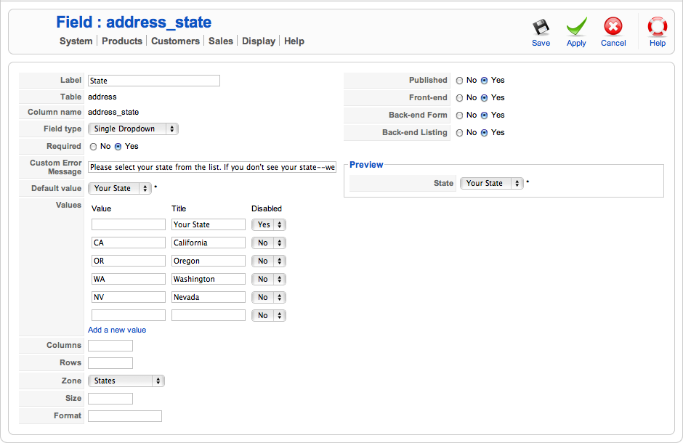Click the Help lifebuoy icon
Screen dimensions: 683x443
point(658,28)
